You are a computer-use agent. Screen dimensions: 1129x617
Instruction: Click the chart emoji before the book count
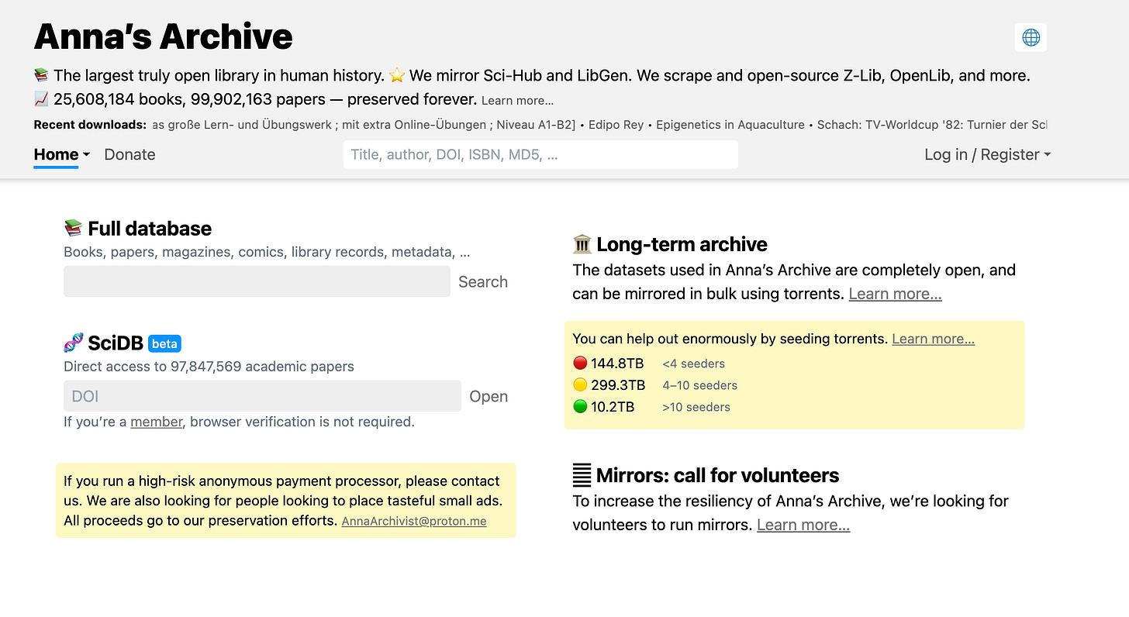tap(42, 99)
